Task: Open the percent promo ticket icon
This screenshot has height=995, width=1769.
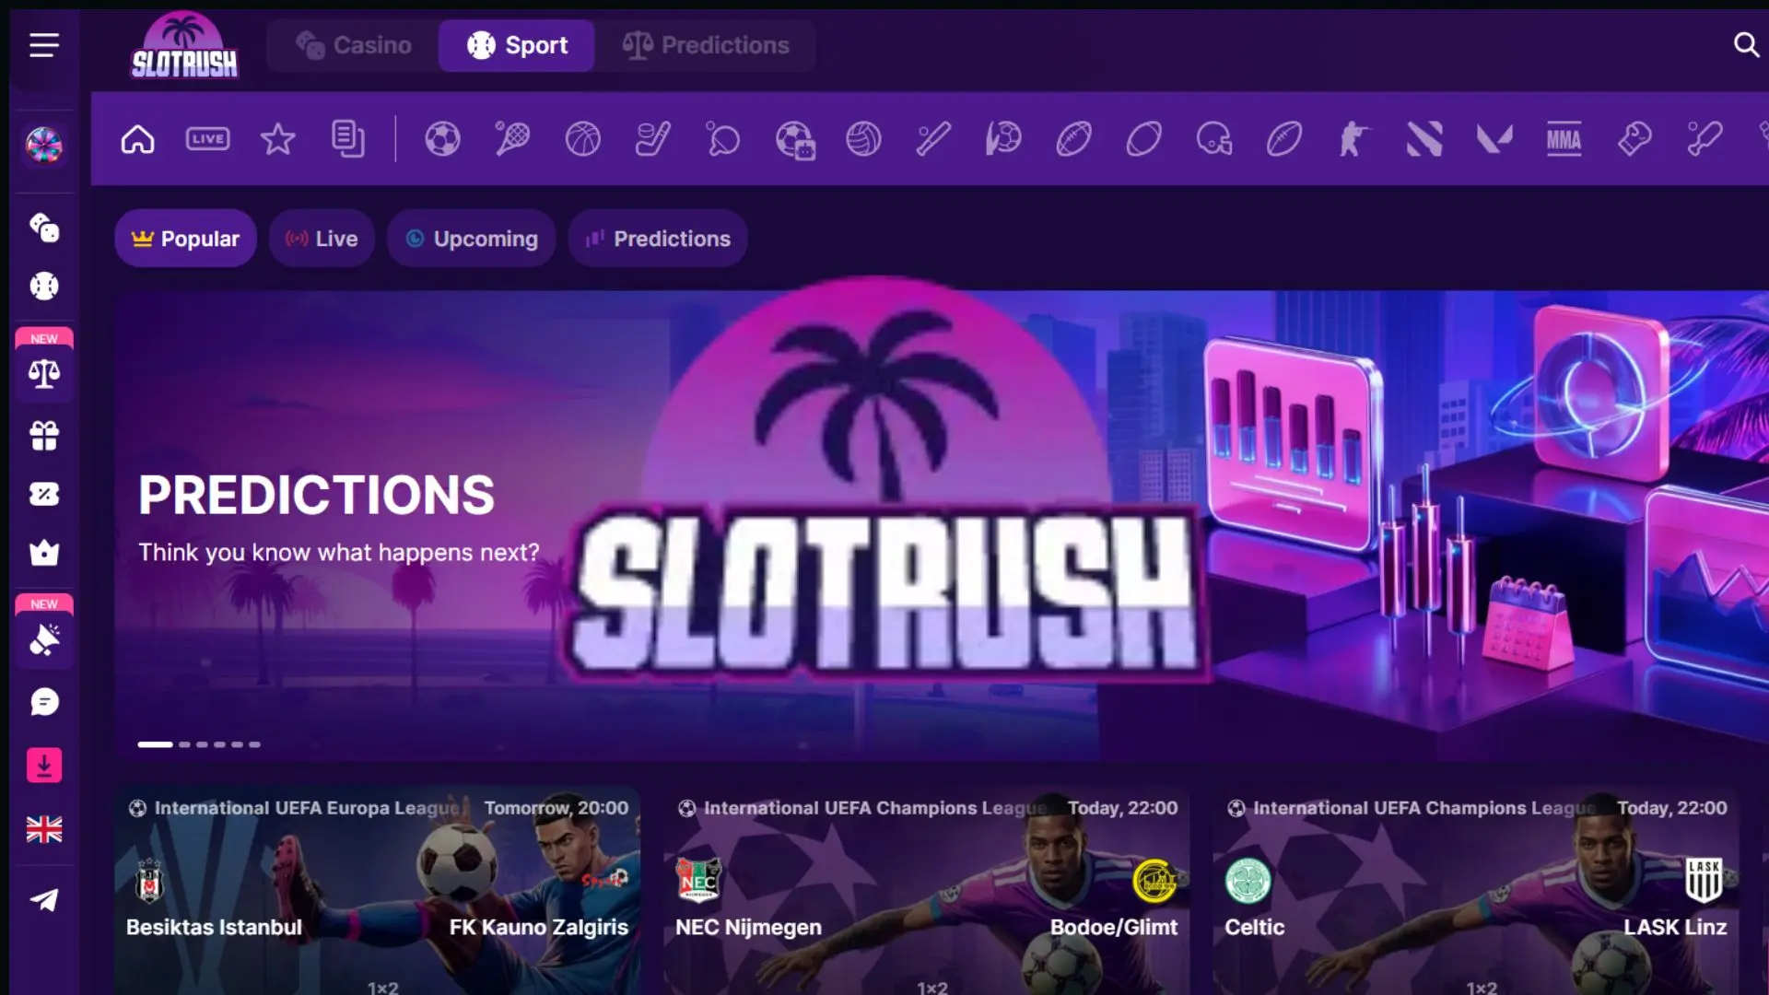Action: (43, 495)
